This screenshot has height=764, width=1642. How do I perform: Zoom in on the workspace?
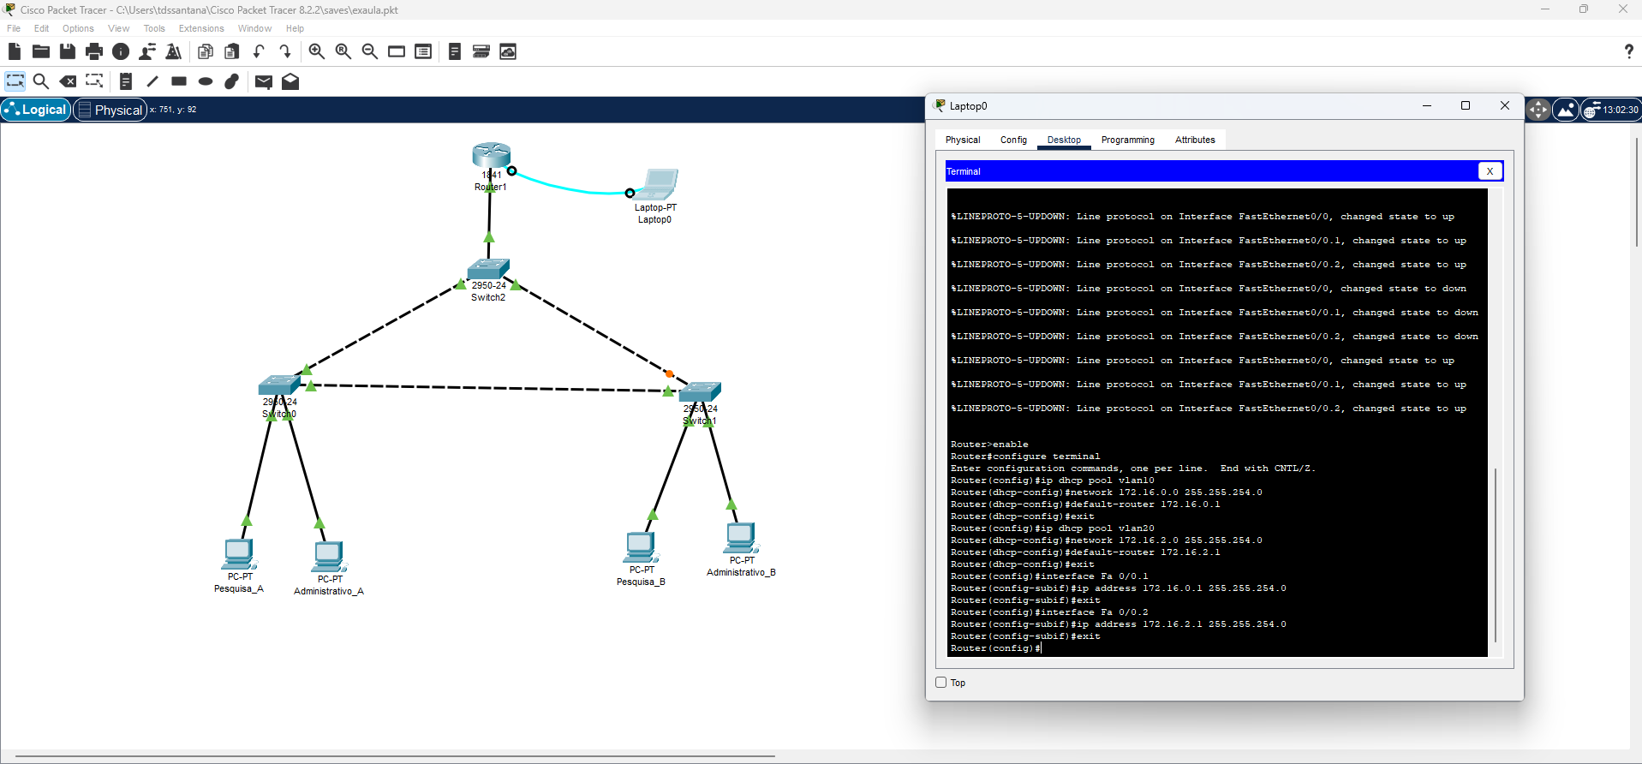click(317, 51)
